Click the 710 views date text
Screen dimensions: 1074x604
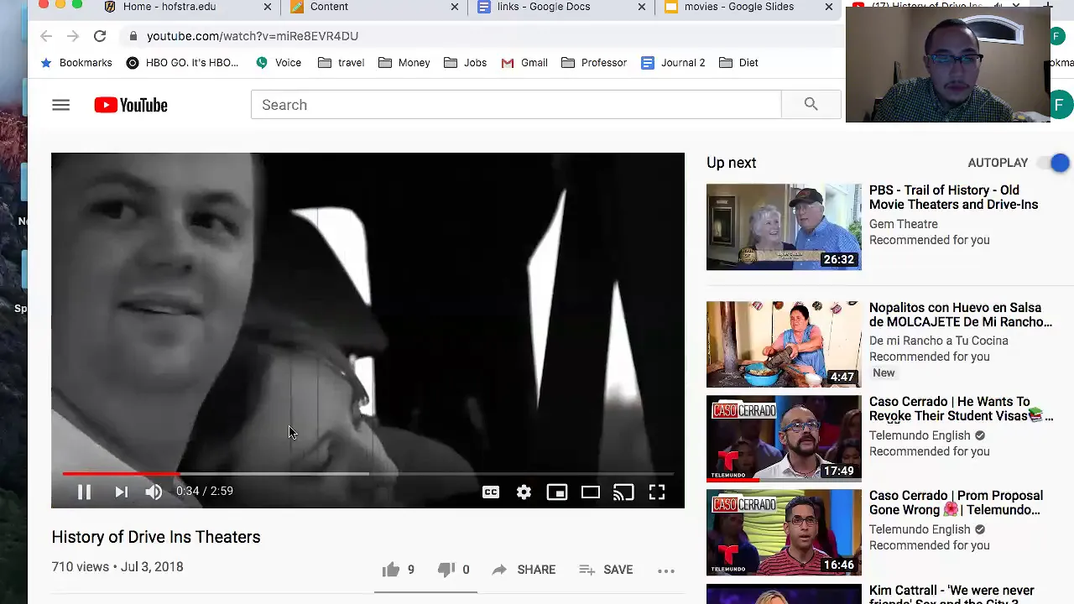coord(117,567)
